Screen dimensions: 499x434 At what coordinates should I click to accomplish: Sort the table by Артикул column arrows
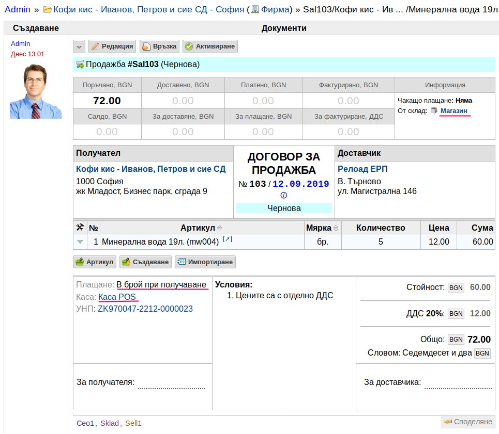[219, 228]
